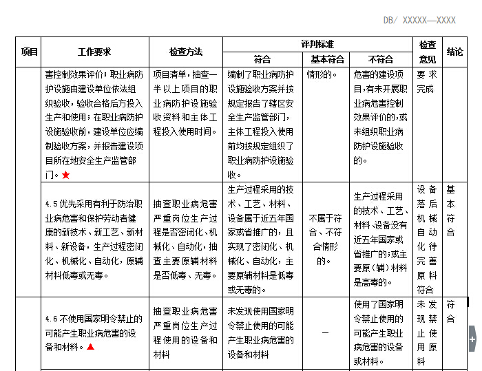Click the red star marker icon
482x371 pixels.
tap(66, 175)
